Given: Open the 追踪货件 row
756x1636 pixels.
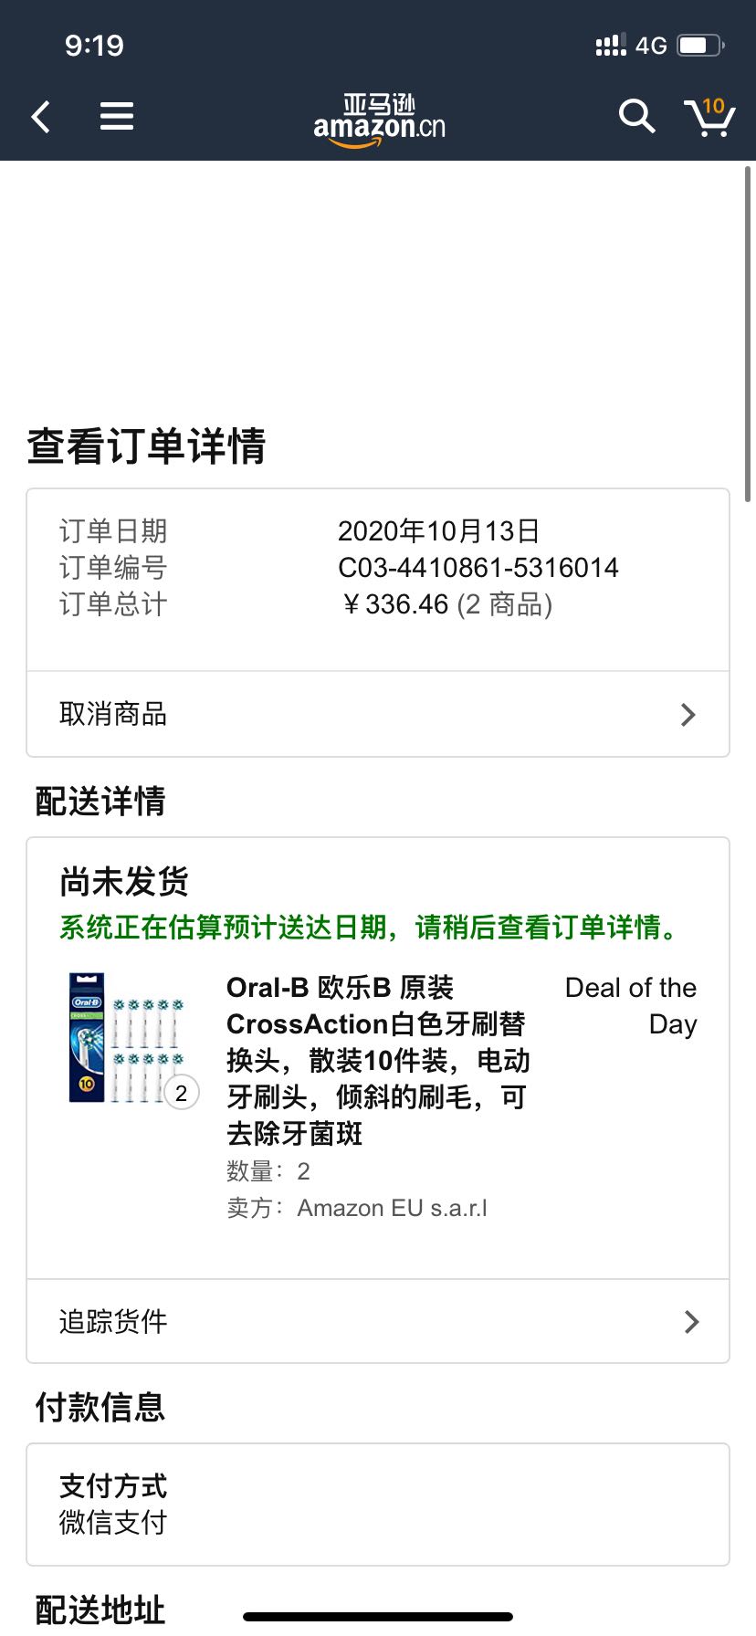Looking at the screenshot, I should (x=378, y=1321).
